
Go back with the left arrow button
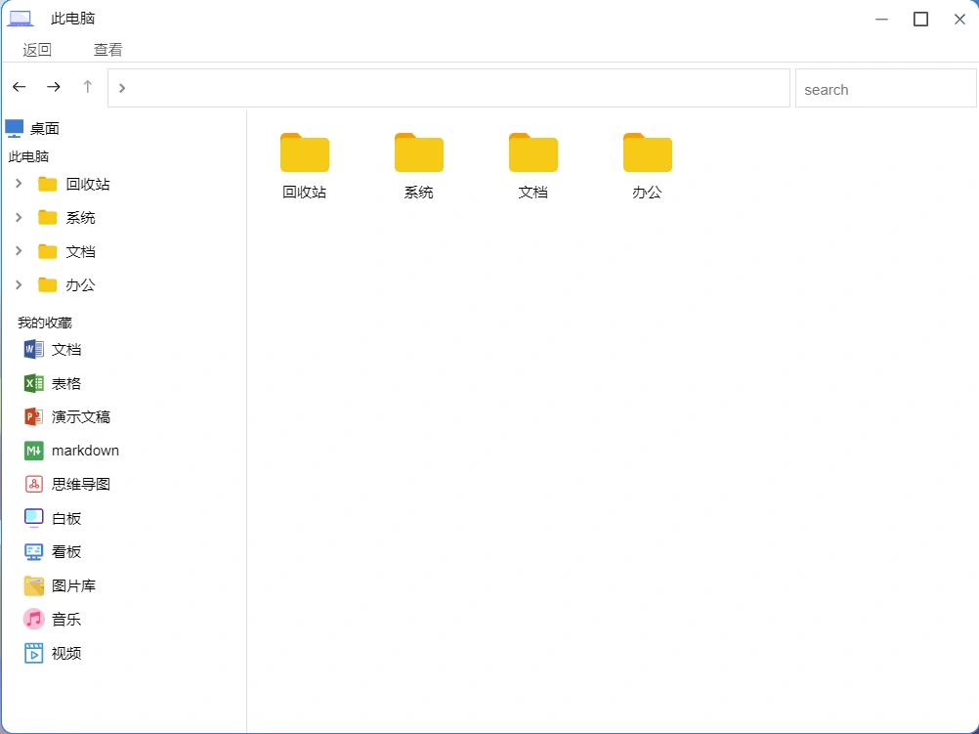tap(20, 87)
